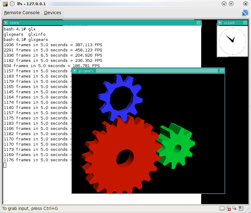Open the glxgears window menu button
This screenshot has height=213, width=251.
[x=74, y=71]
